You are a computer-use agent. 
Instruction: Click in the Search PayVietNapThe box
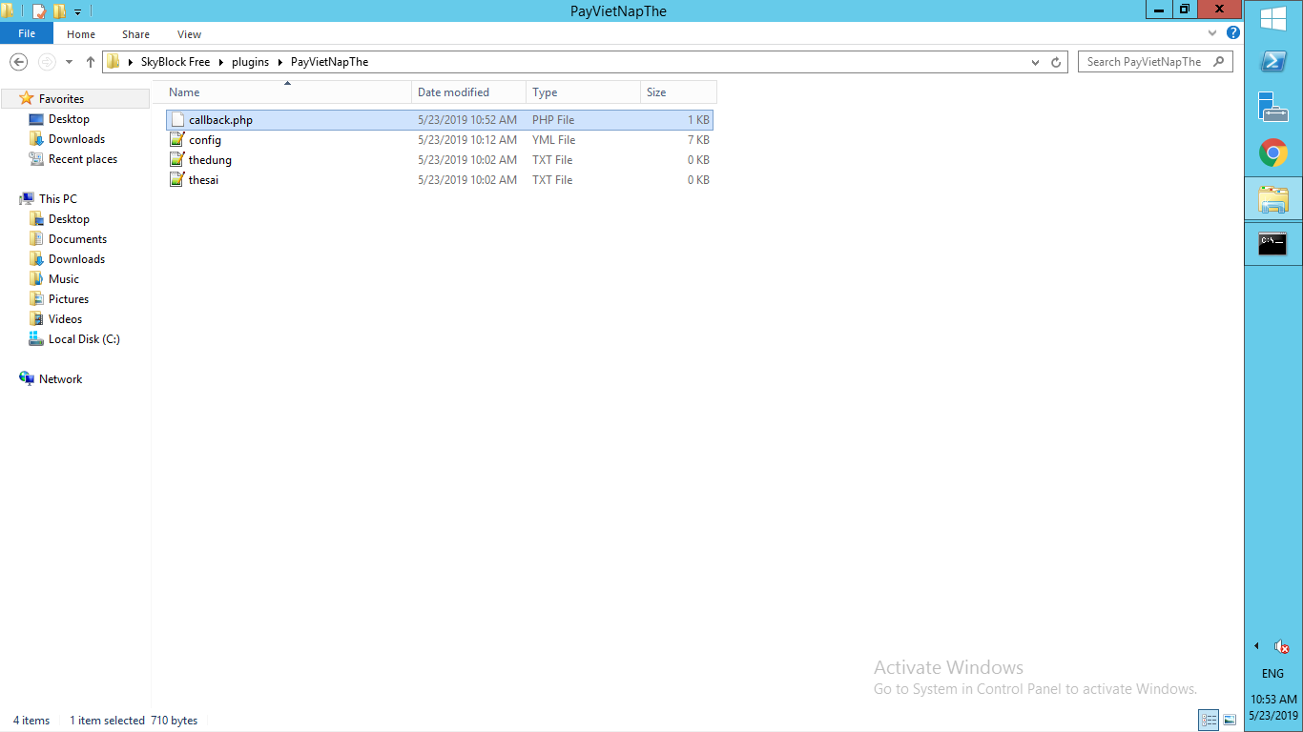point(1155,62)
